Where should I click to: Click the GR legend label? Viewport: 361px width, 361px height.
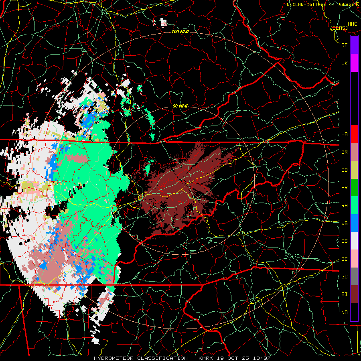[344, 152]
